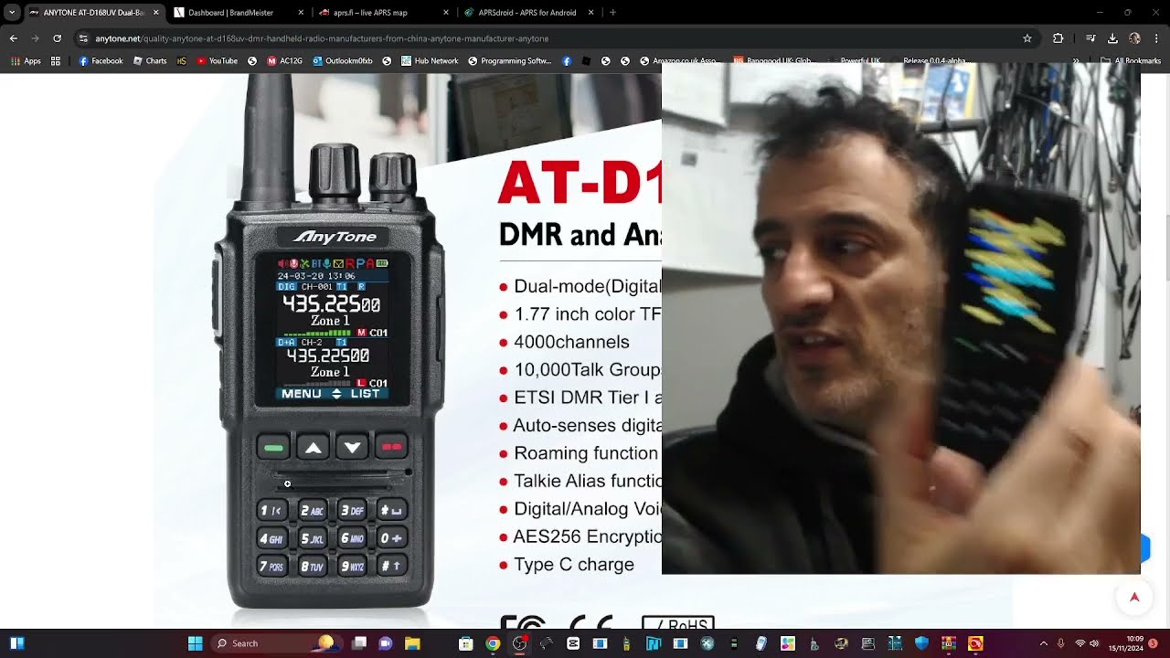
Task: Open the Charts bookmark
Action: (x=150, y=61)
